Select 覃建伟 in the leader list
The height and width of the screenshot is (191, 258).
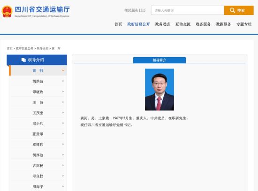click(38, 145)
